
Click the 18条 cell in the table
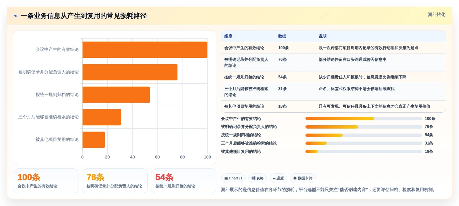tap(283, 106)
